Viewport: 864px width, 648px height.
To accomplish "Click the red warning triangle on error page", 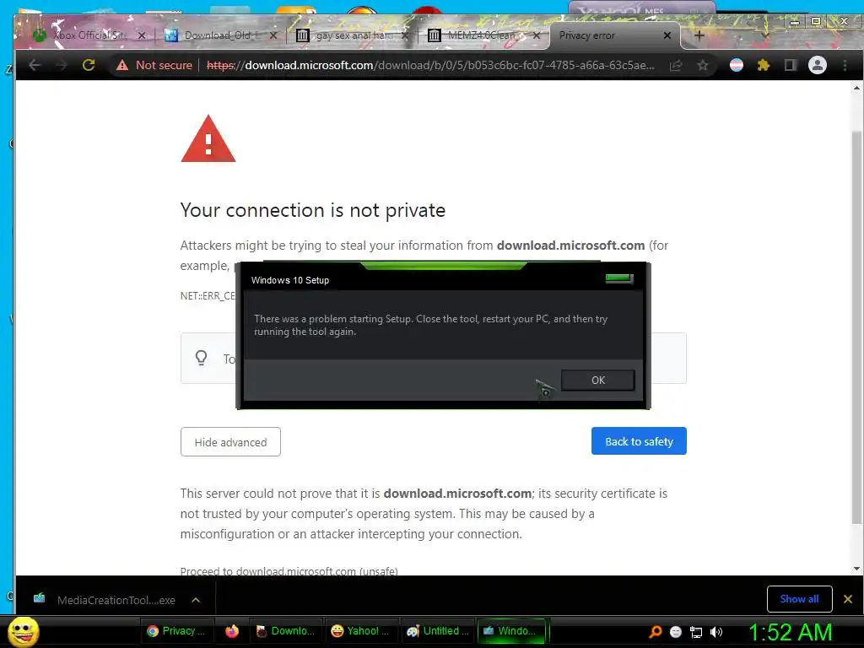I will (208, 139).
